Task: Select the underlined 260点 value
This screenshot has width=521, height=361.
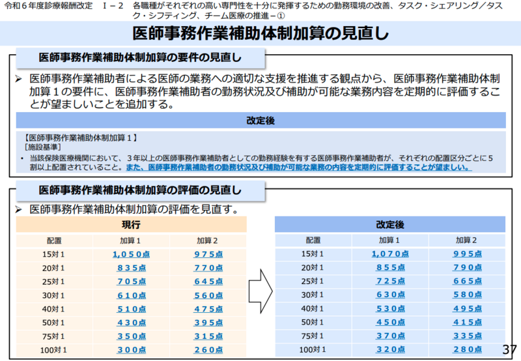Action: pyautogui.click(x=208, y=350)
